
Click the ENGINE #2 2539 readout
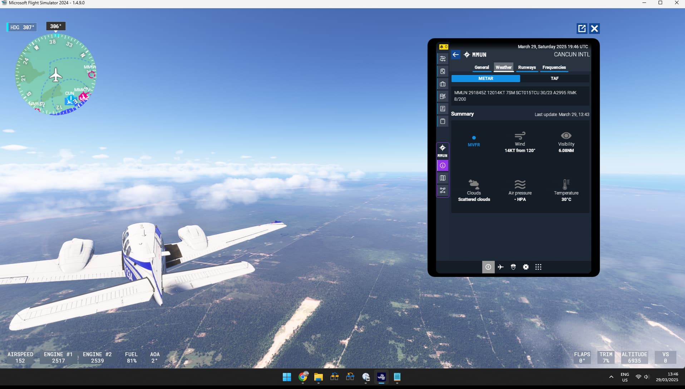pos(97,358)
